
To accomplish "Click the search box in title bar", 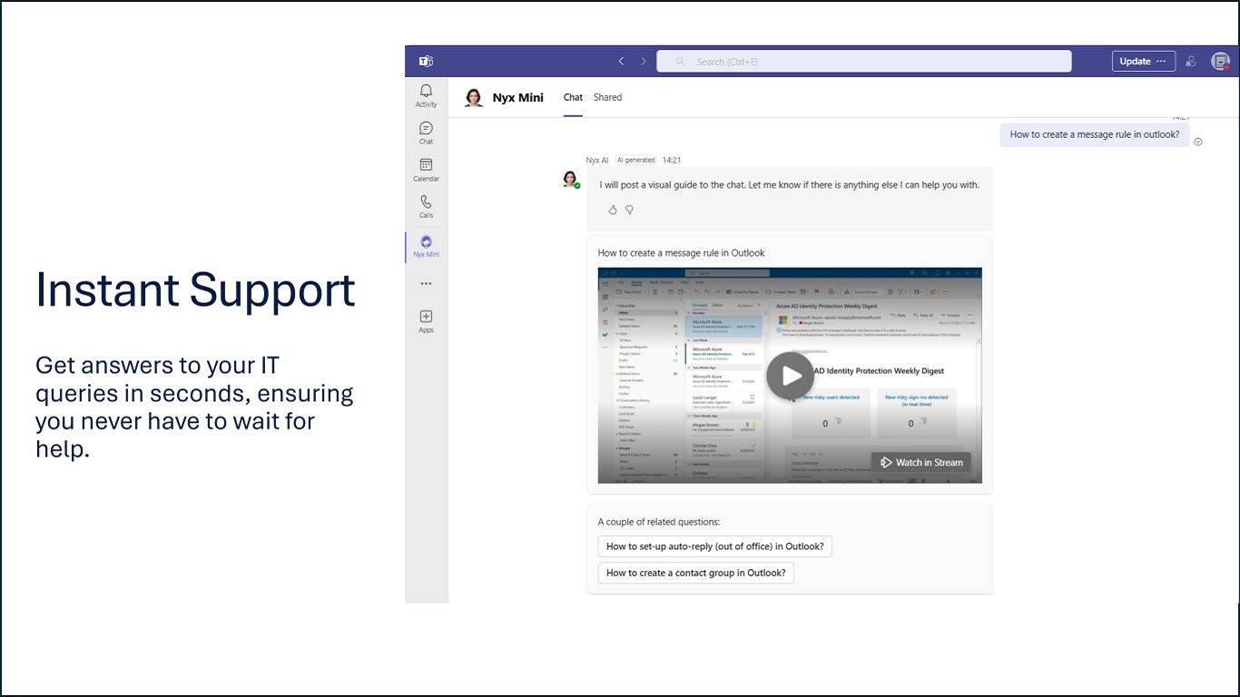I will [x=864, y=62].
